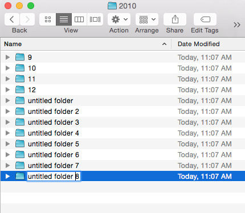
Task: Select 'untitled folder 4' name text
Action: tap(54, 133)
